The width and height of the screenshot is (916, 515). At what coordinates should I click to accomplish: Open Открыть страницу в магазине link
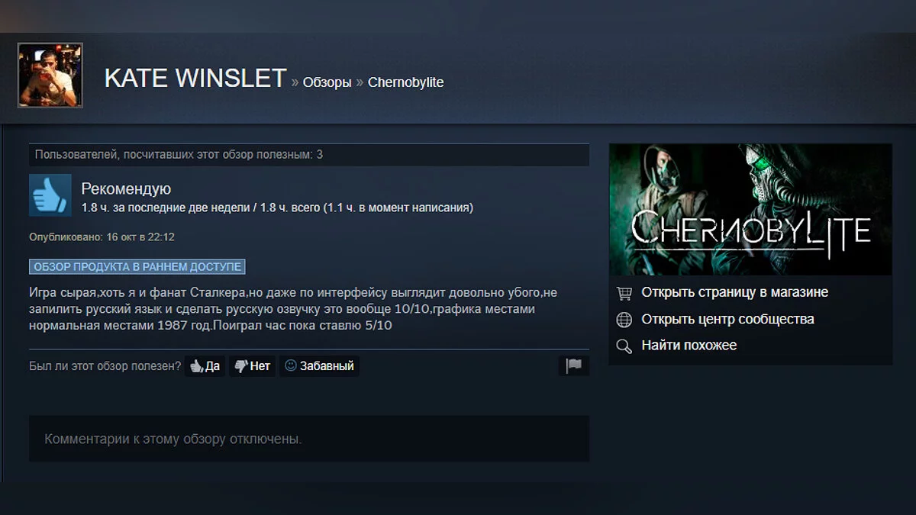tap(734, 292)
